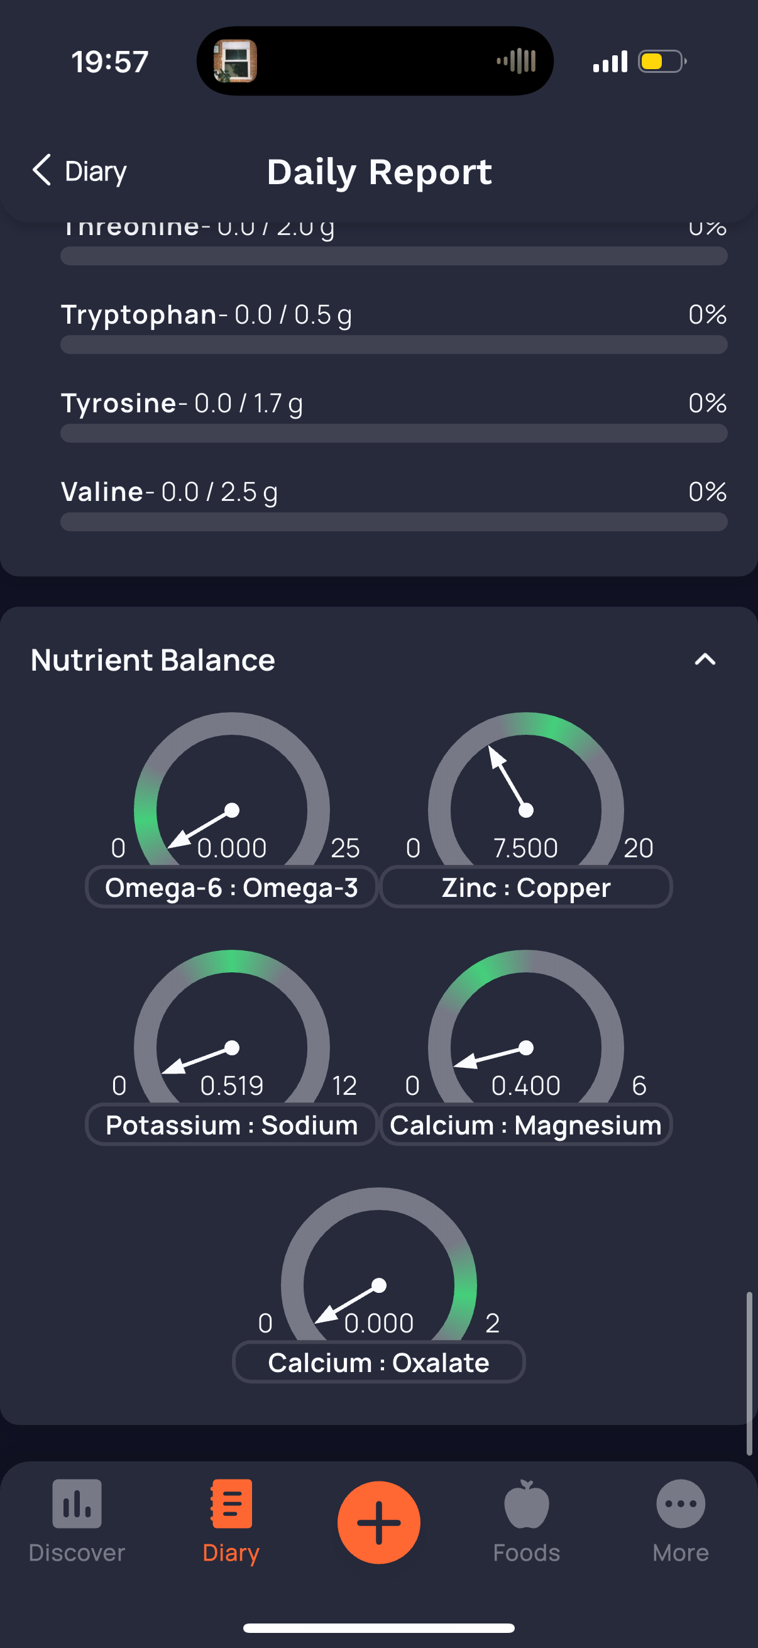This screenshot has height=1648, width=758.
Task: Tap the Potassium : Sodium label
Action: coord(231,1124)
